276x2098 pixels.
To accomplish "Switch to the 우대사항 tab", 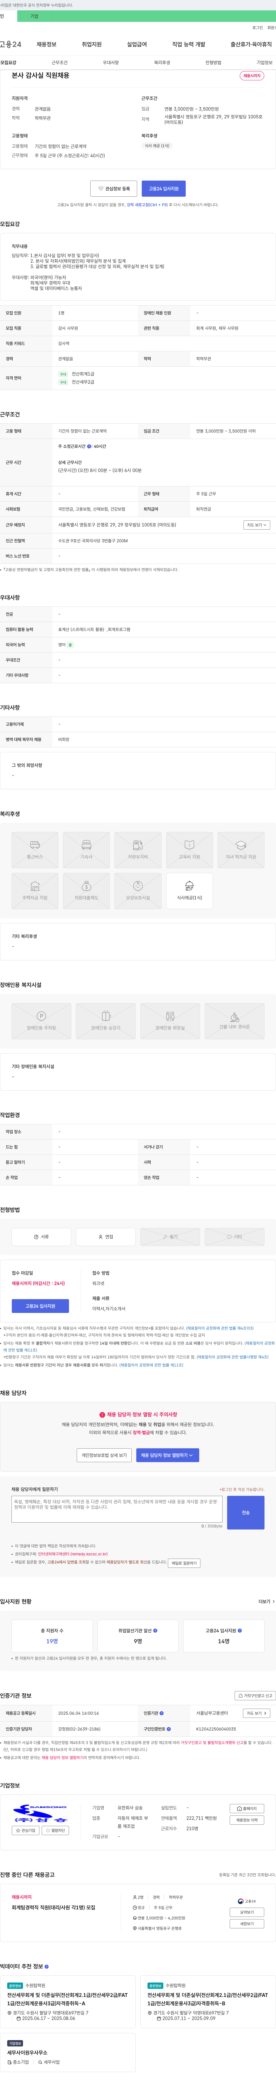I will point(111,63).
